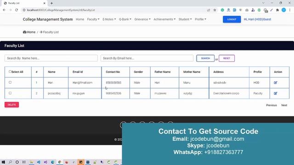Close the Faculty List tab
Viewport: 294px width, 165px height.
[x=45, y=3]
